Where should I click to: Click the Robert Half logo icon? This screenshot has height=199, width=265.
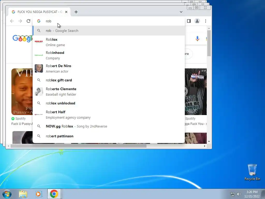pyautogui.click(x=39, y=115)
